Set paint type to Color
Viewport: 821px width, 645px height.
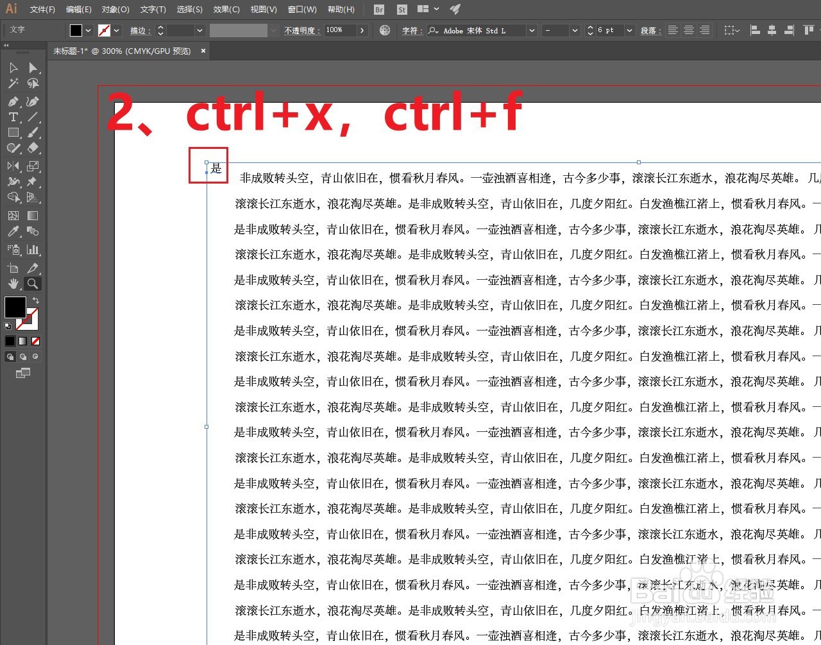10,341
